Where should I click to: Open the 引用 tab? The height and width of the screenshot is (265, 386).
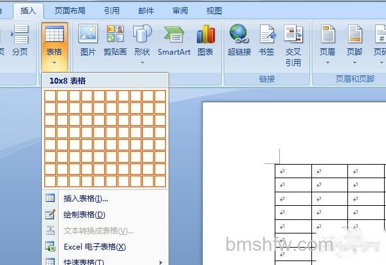(112, 11)
